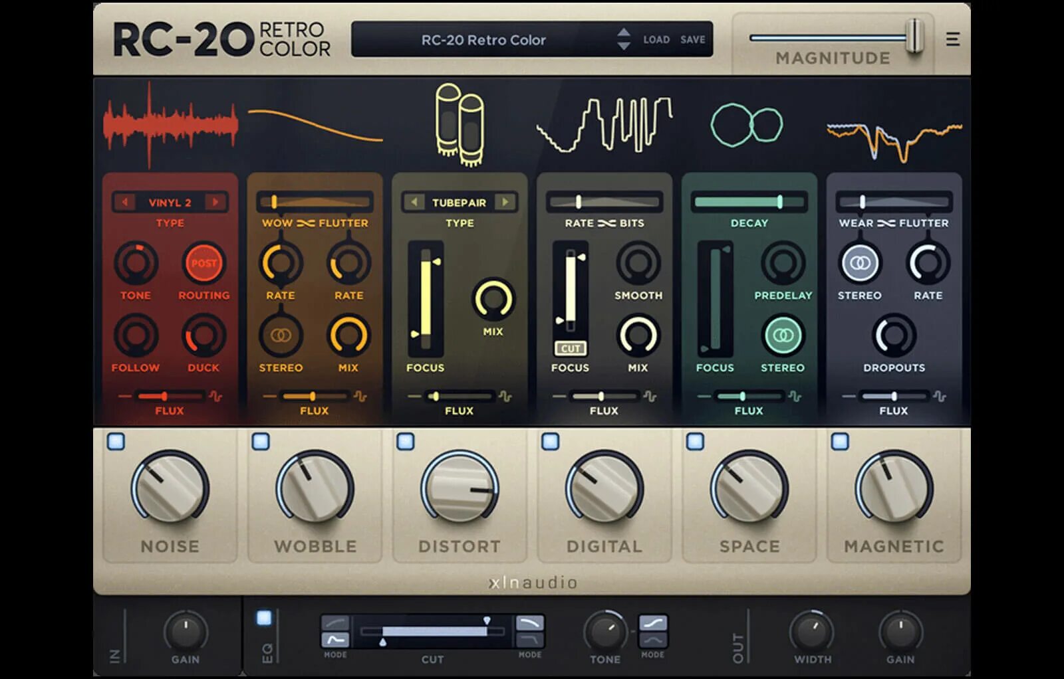Click Noise flux waveform icon
Viewport: 1064px width, 679px height.
pos(215,397)
